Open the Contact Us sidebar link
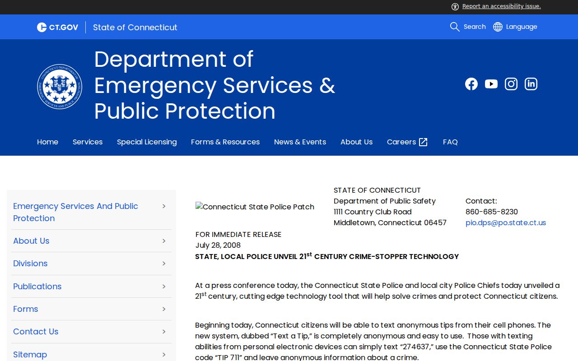 click(x=36, y=332)
